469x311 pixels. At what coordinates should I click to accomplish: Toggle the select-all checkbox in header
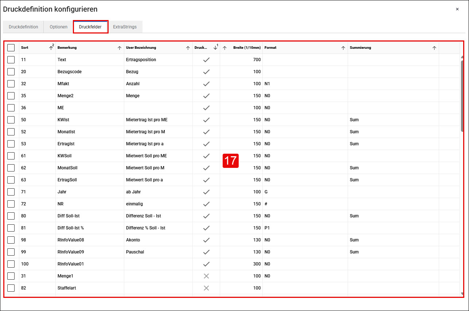pos(11,48)
